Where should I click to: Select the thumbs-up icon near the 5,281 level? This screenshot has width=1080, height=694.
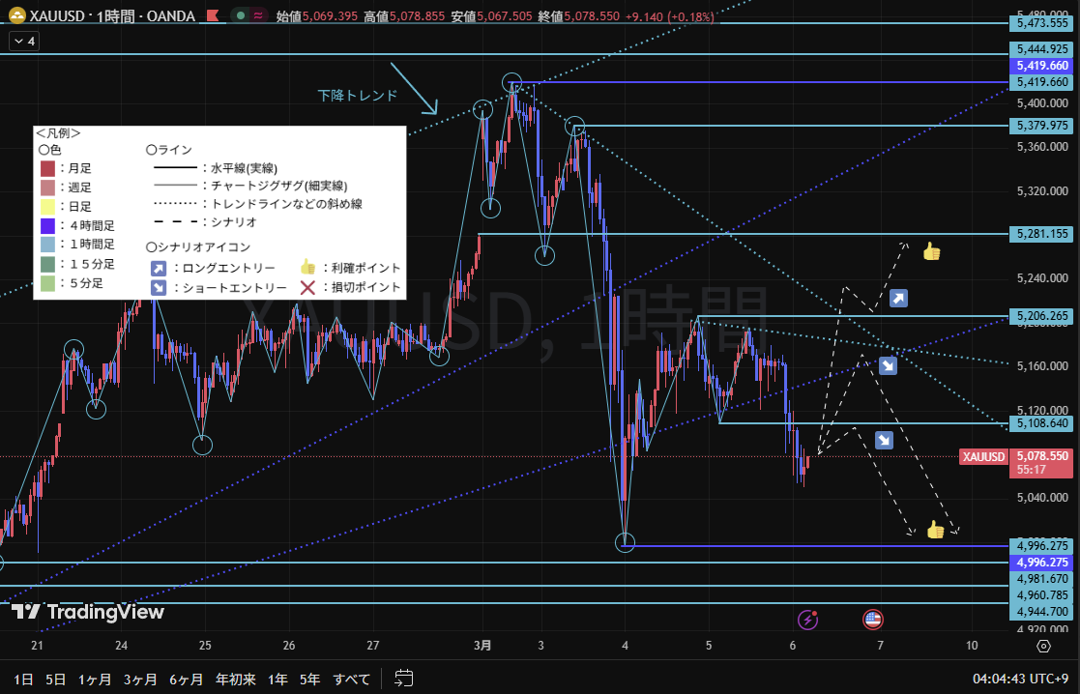(x=931, y=252)
